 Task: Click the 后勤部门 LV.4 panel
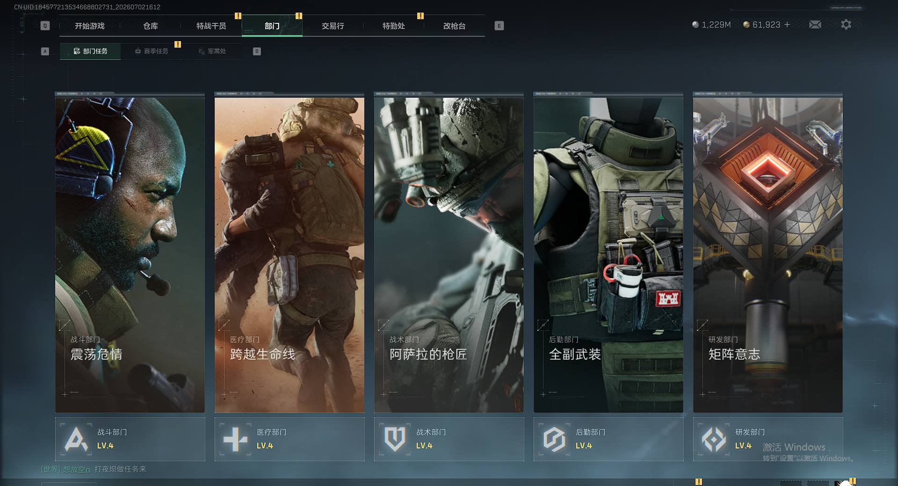pos(608,439)
